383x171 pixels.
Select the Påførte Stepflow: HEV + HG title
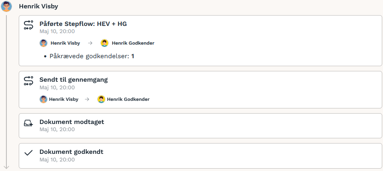pos(83,24)
